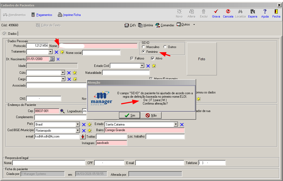Open the Outros menu
The image size is (283, 181).
185,25
